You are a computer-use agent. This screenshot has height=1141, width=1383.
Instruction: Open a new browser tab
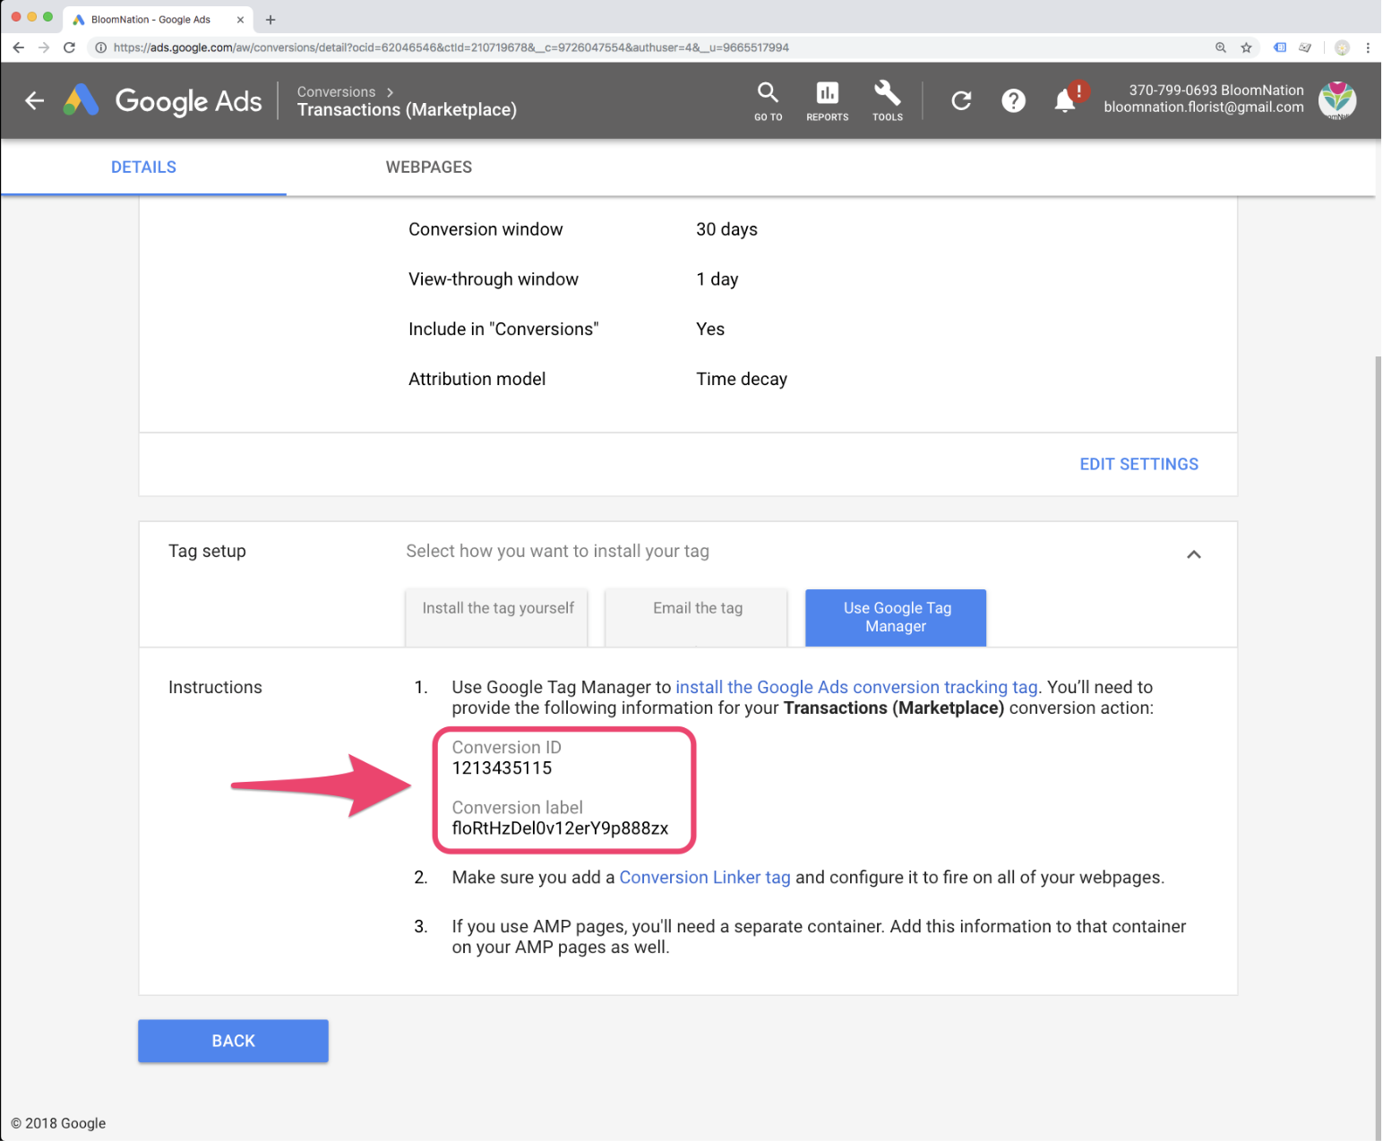[x=271, y=20]
